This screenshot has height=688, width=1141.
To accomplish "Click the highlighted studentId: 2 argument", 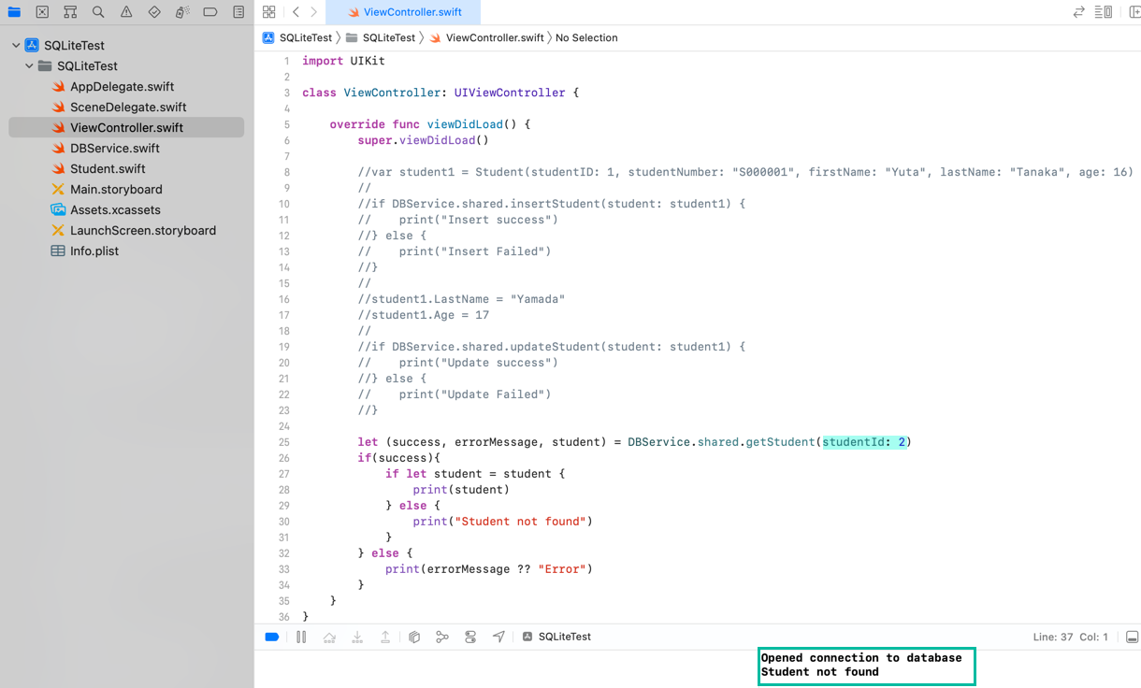I will pyautogui.click(x=864, y=442).
